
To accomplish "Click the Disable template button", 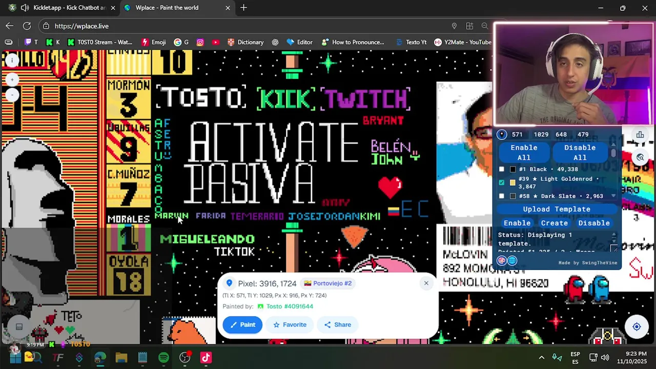I will 594,223.
